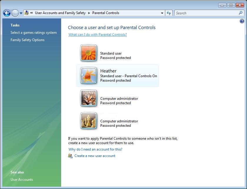
Task: Select the chess pieces administrator account
Action: (89, 121)
